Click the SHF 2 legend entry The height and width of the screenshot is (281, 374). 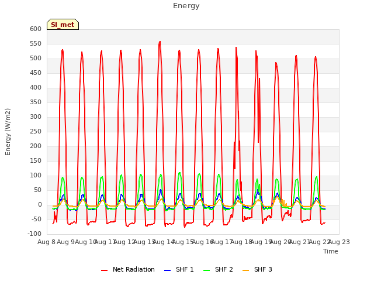coord(218,269)
